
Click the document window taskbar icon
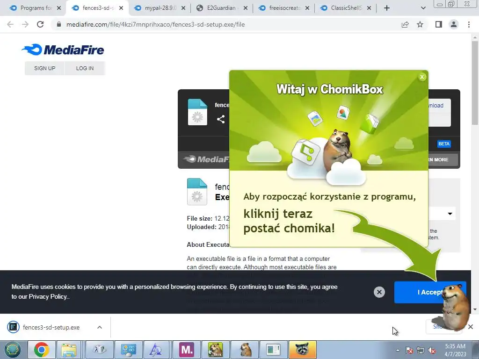click(x=273, y=350)
